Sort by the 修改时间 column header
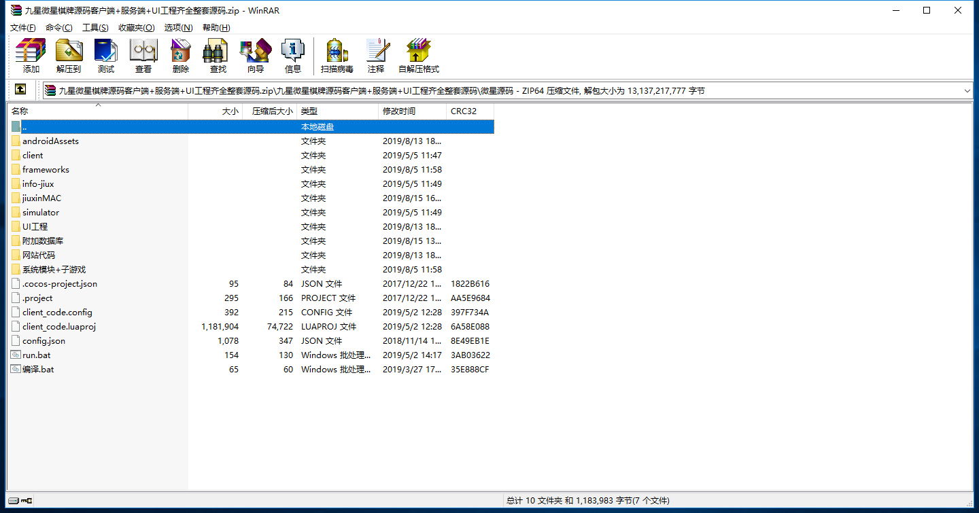The image size is (979, 513). [x=413, y=111]
